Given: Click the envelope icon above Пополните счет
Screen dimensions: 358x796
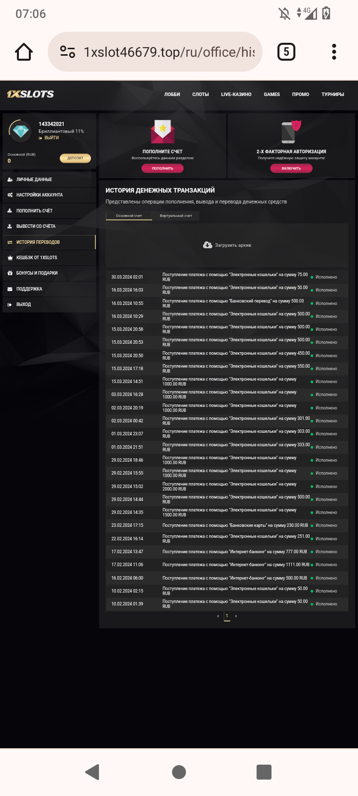Looking at the screenshot, I should pos(163,132).
